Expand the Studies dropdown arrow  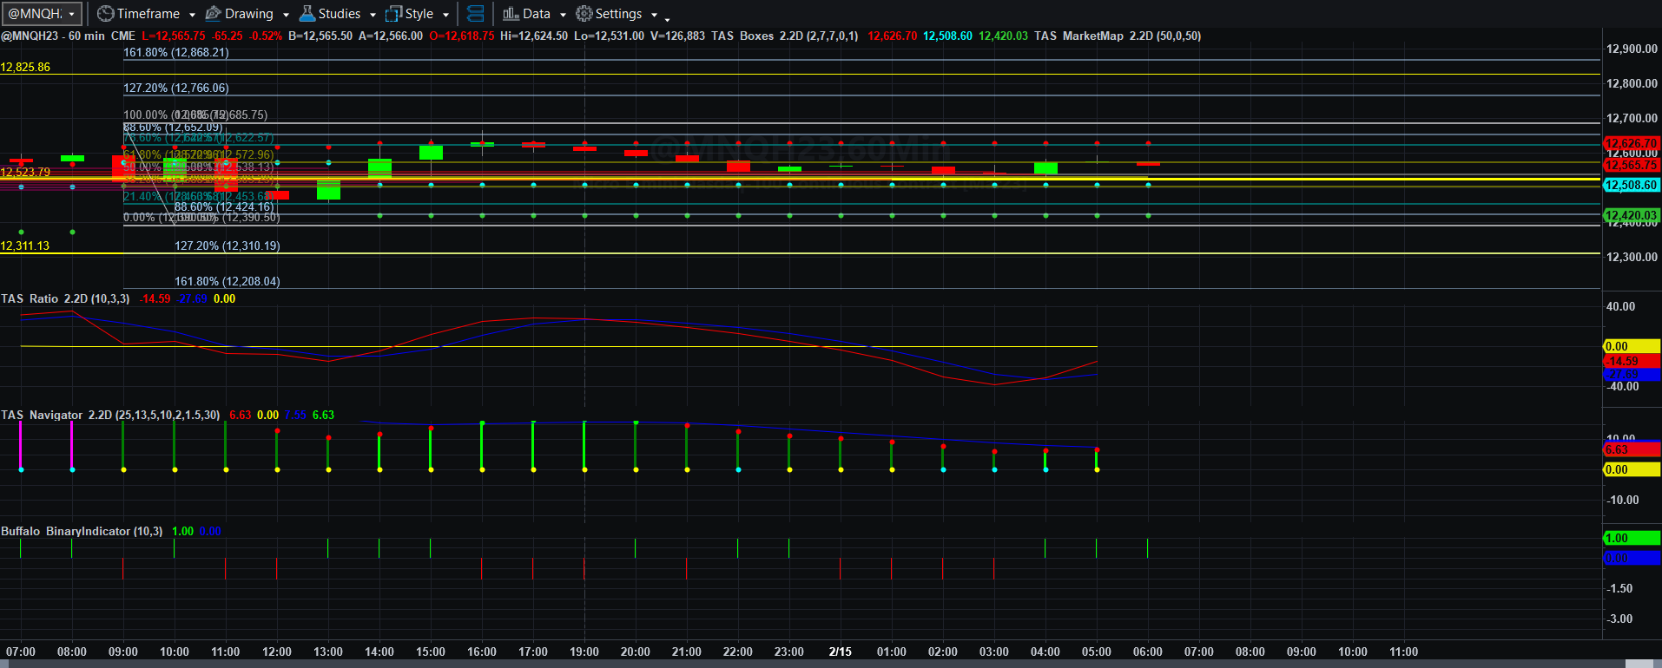tap(373, 15)
